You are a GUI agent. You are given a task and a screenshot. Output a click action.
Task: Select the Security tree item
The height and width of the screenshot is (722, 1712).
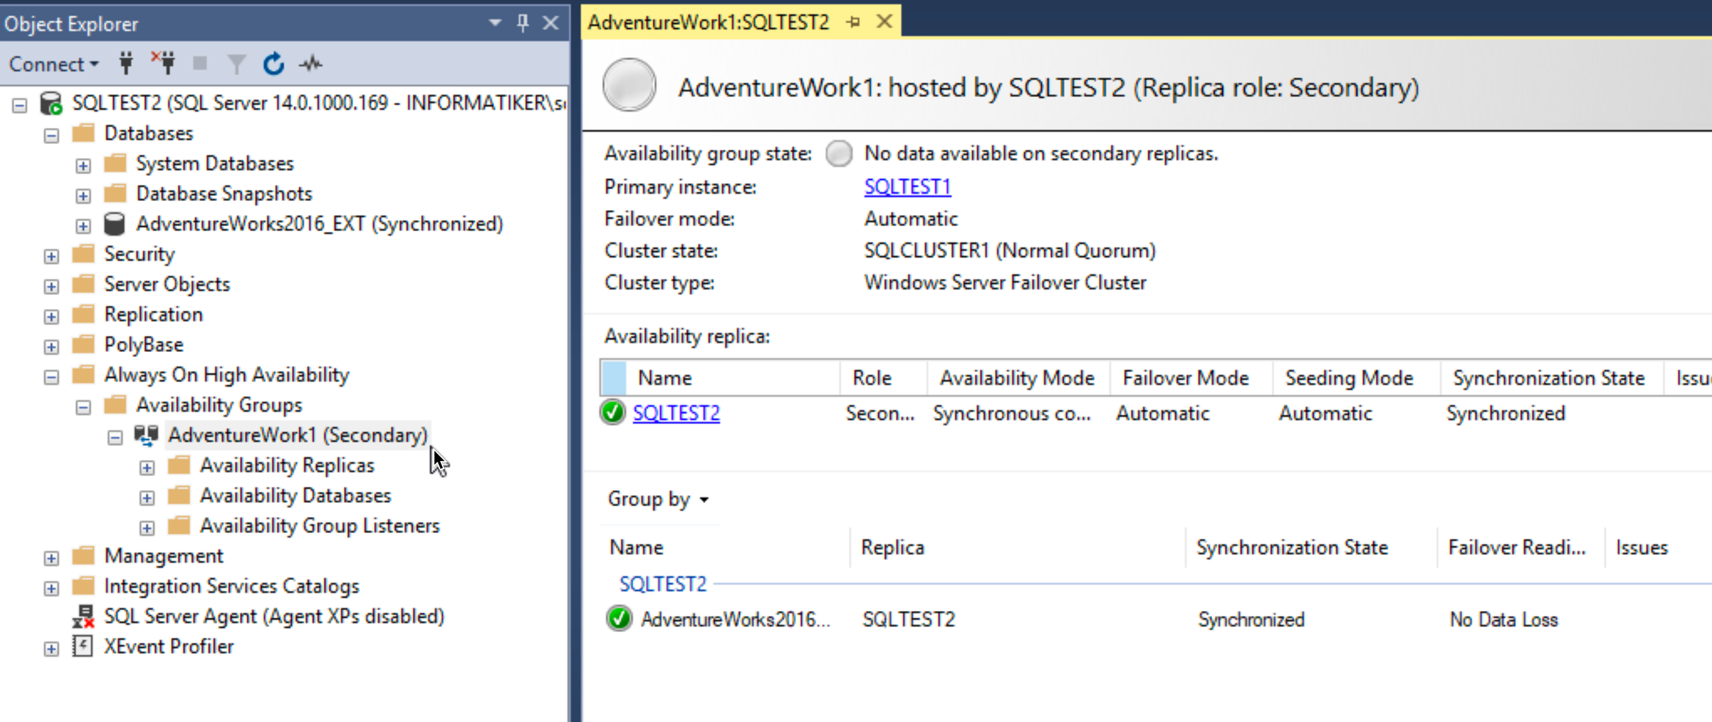click(x=139, y=254)
